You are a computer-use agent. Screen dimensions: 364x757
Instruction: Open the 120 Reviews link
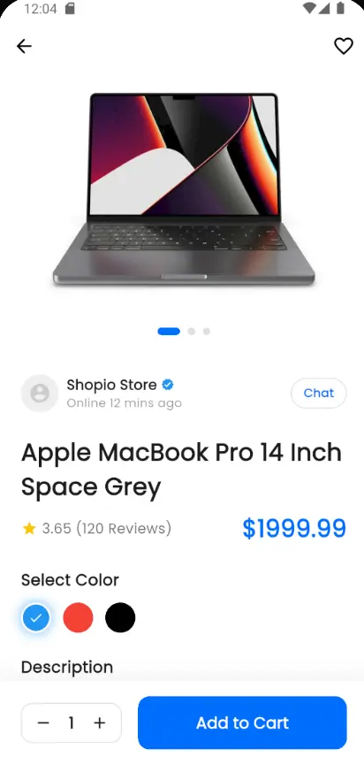pyautogui.click(x=124, y=529)
